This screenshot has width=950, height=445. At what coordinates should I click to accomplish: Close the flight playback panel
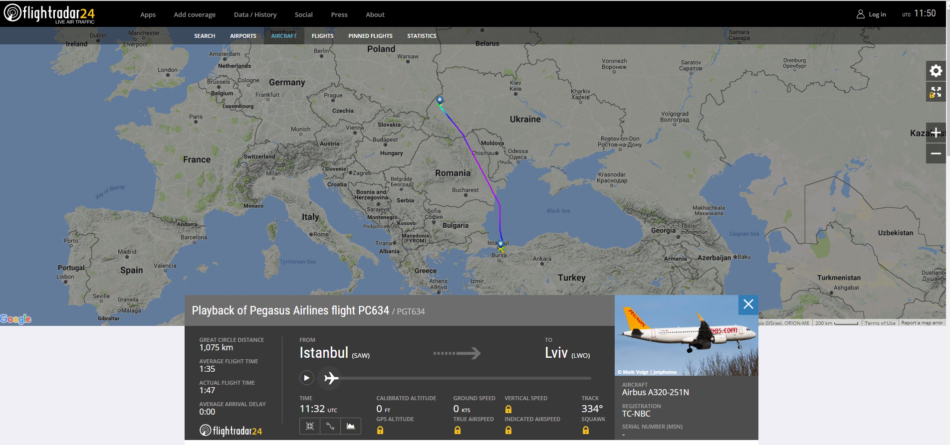(x=748, y=304)
